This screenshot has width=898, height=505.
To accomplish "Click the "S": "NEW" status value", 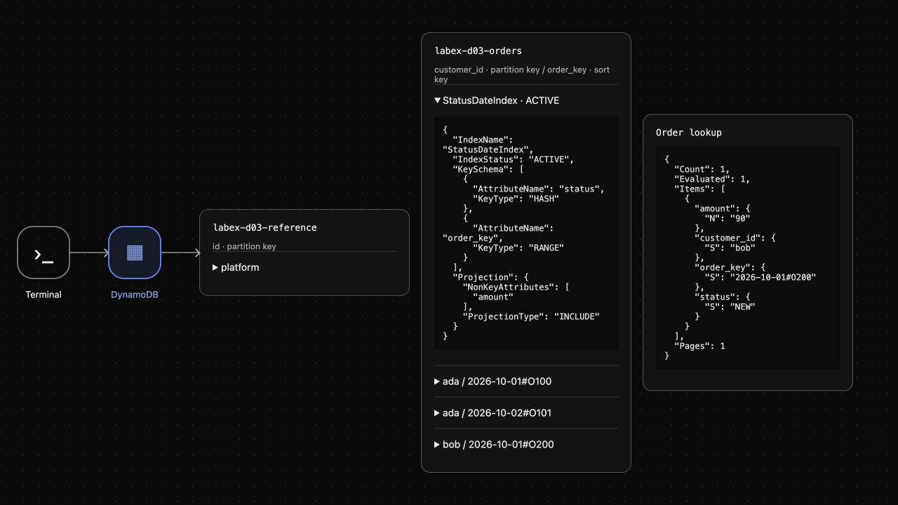I will coord(730,307).
